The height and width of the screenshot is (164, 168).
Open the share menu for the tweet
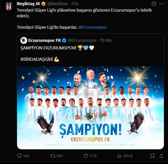162,156
